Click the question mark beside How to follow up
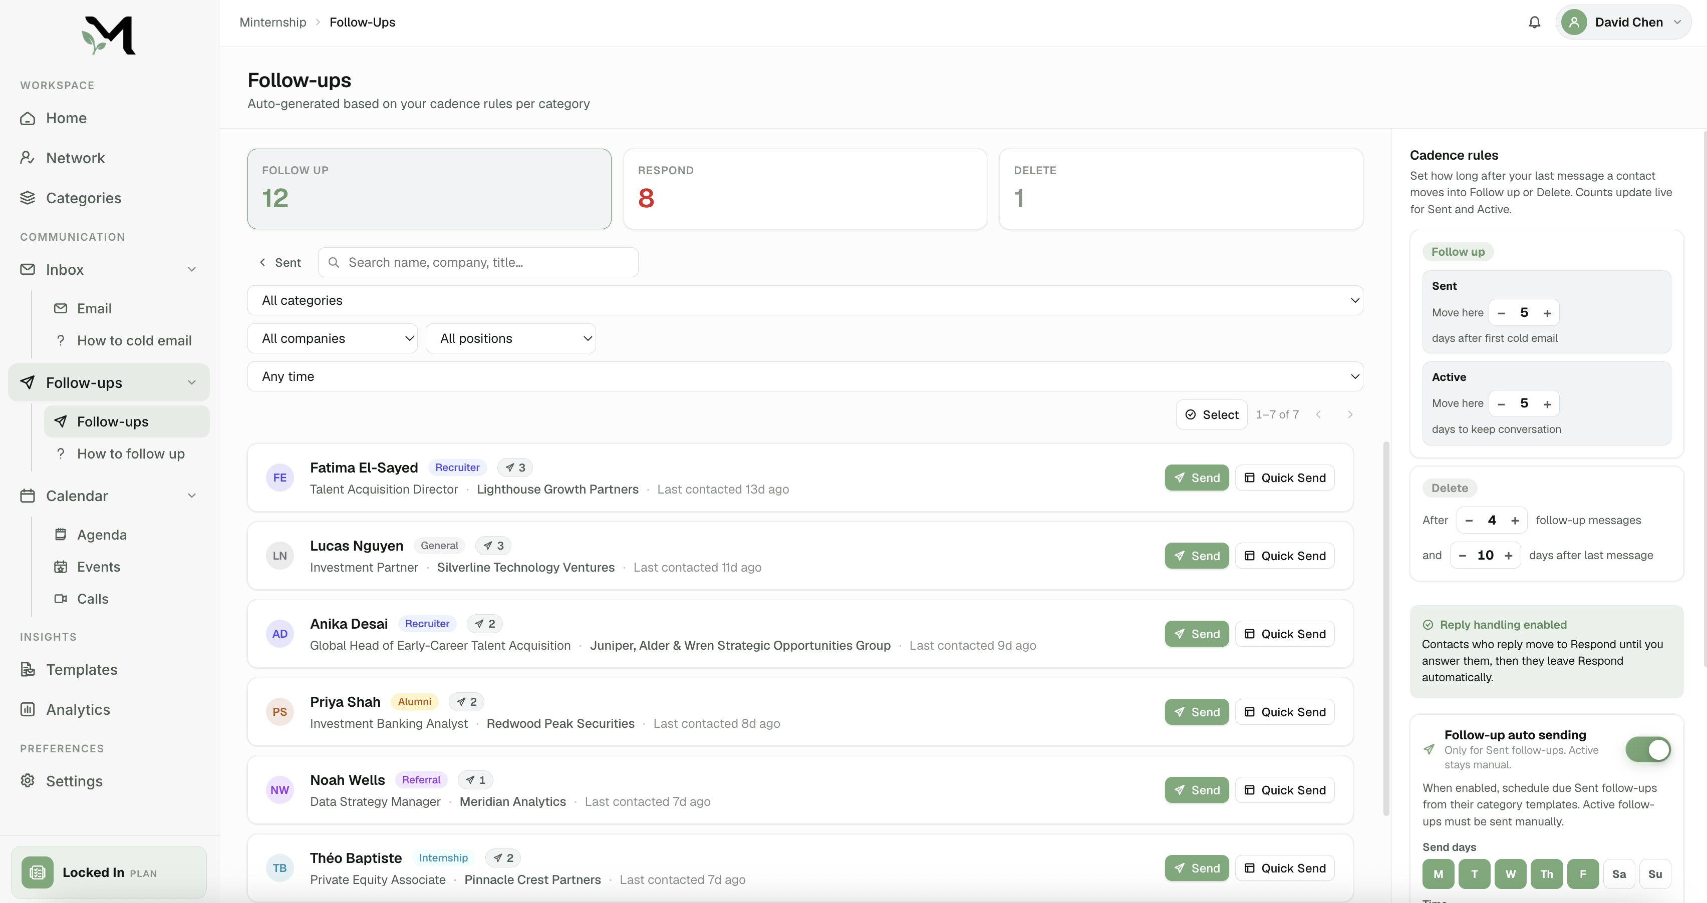The image size is (1707, 903). coord(60,454)
